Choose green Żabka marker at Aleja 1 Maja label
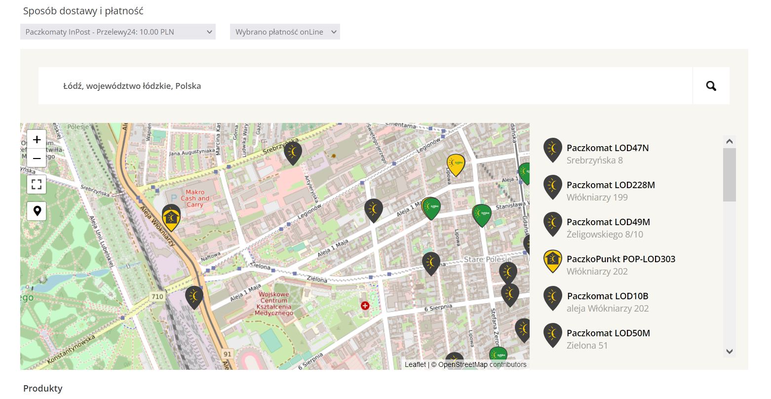 tap(431, 208)
